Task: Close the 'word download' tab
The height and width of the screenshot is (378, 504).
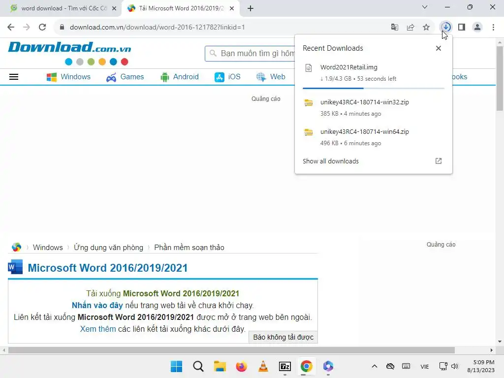Action: tap(114, 8)
